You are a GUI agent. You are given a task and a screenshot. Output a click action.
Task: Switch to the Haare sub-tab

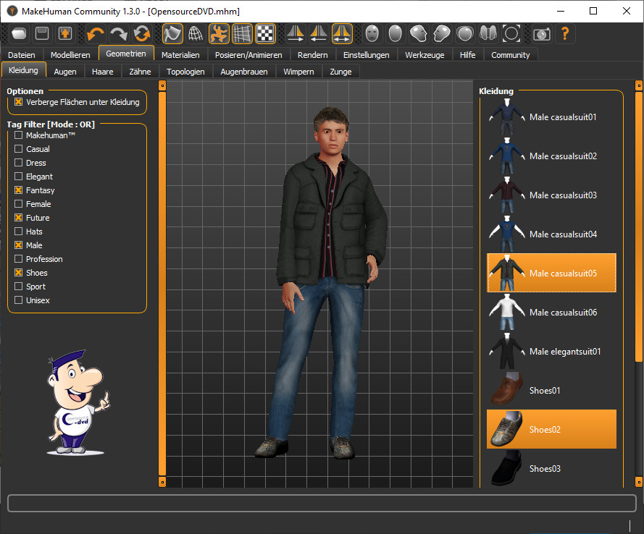point(103,72)
